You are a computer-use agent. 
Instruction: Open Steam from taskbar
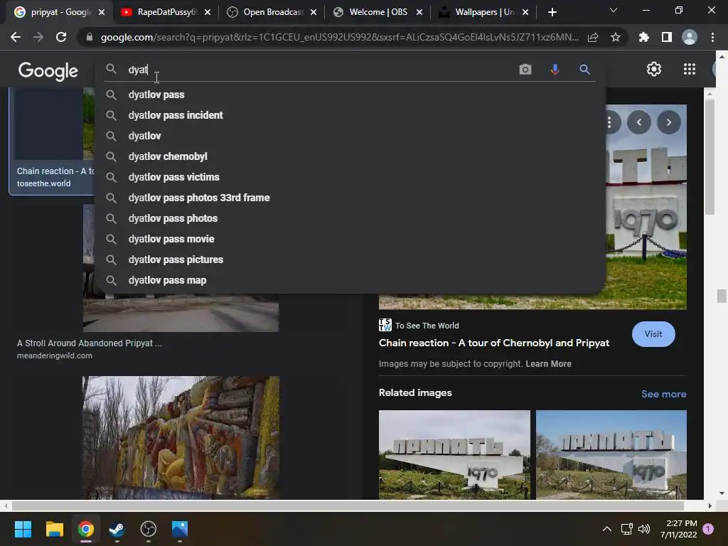point(117,529)
